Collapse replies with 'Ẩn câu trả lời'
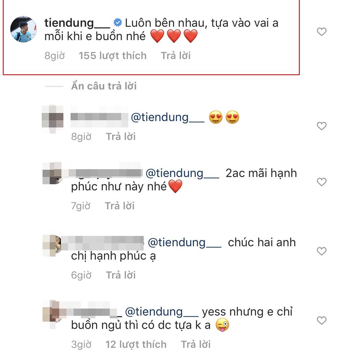The width and height of the screenshot is (345, 360). coord(104,86)
